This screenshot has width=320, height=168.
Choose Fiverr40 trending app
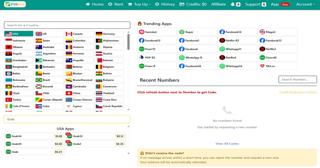point(278,57)
